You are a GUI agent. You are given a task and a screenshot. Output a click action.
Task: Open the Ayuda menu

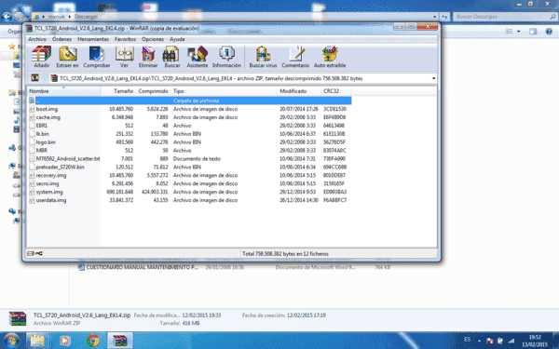coord(177,39)
